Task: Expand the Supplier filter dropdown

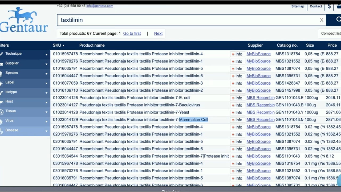Action: coord(46,64)
